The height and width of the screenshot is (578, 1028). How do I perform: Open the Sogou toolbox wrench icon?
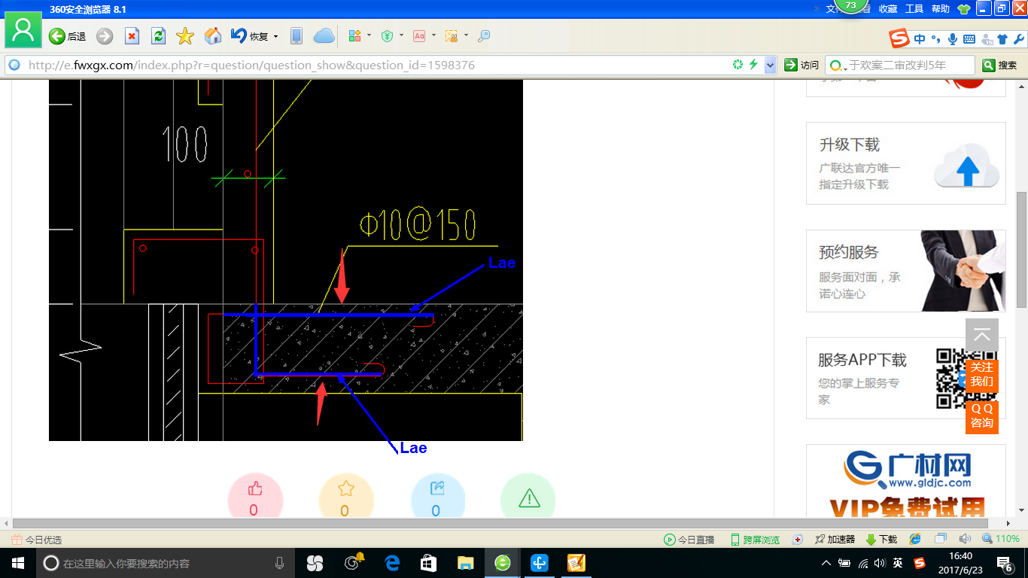point(1019,39)
